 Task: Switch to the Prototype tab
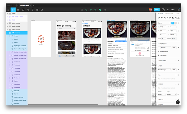coord(169,14)
